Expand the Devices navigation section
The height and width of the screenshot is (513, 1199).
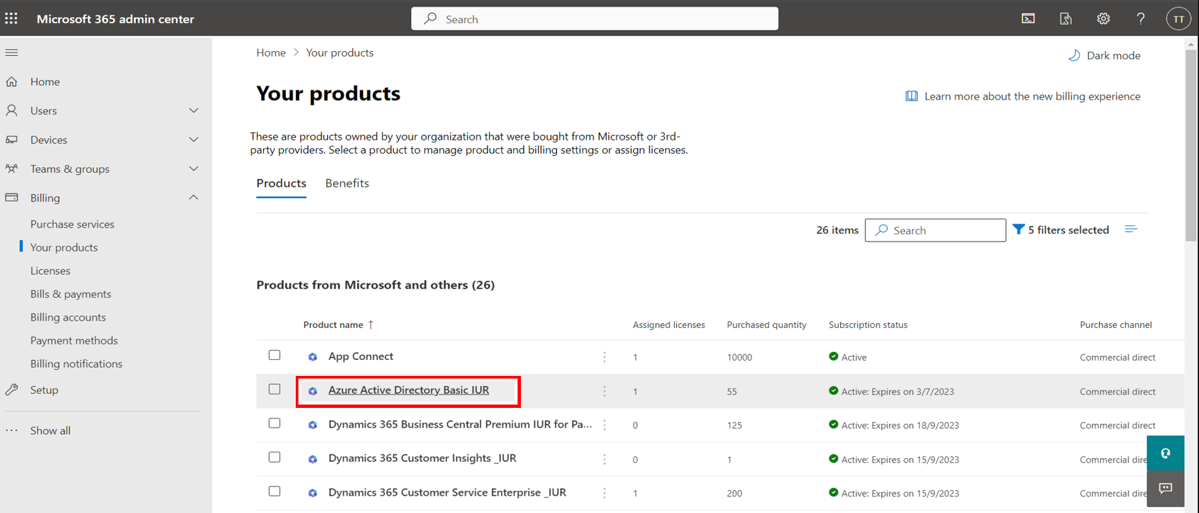193,140
